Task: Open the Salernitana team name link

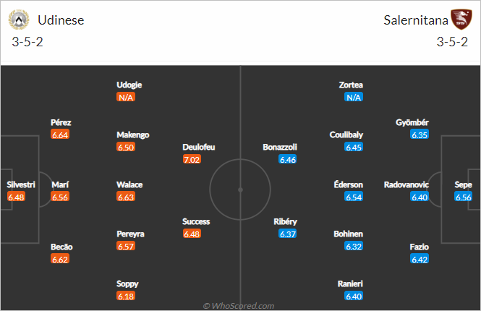Action: click(x=416, y=20)
